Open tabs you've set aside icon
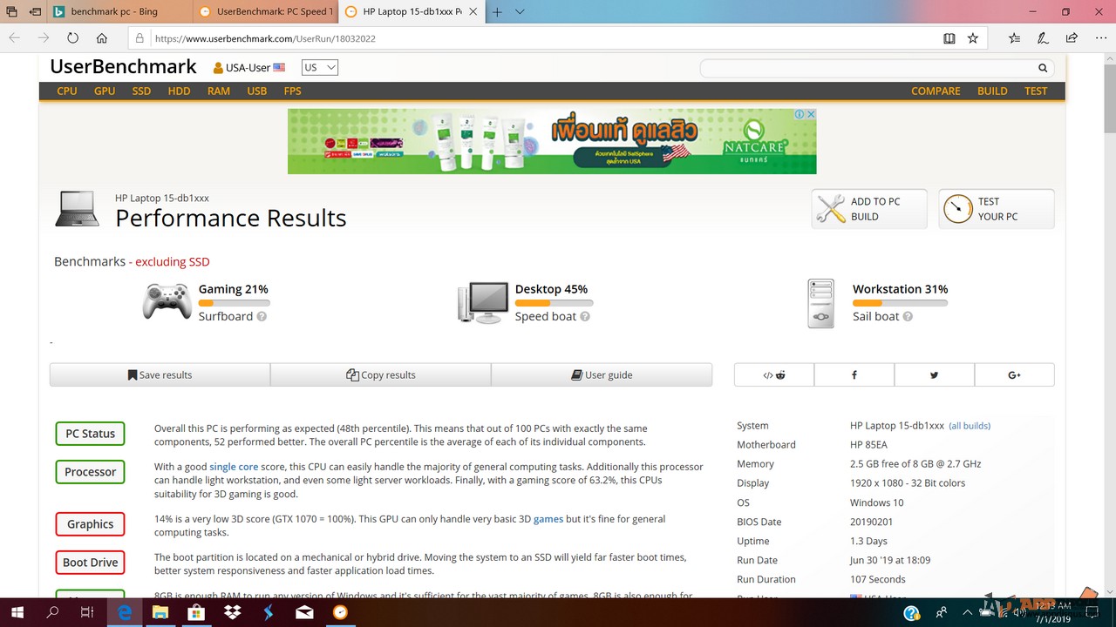Screen dimensions: 1116x627 click(x=12, y=12)
